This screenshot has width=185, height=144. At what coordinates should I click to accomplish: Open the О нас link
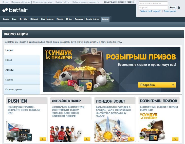pyautogui.click(x=5, y=2)
